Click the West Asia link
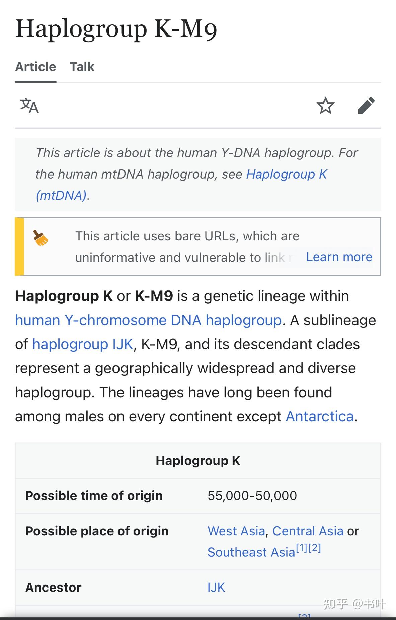This screenshot has width=396, height=620. (x=236, y=531)
